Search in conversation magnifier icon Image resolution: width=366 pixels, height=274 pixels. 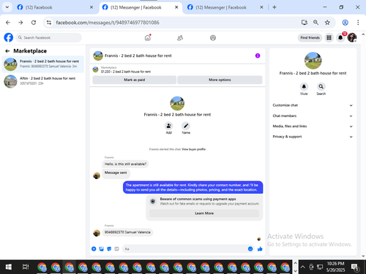pos(321,86)
